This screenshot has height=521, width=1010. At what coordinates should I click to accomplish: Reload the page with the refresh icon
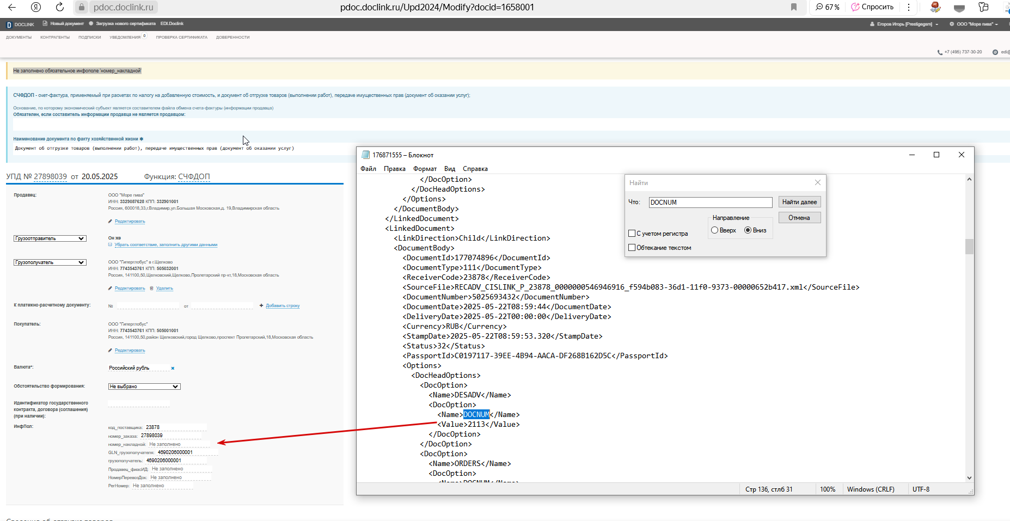click(x=60, y=7)
